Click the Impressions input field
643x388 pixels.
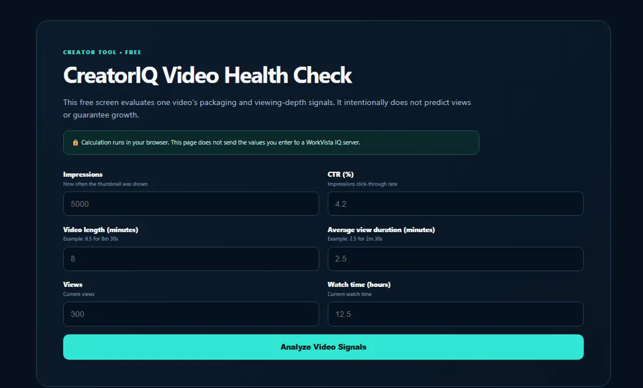click(x=191, y=204)
